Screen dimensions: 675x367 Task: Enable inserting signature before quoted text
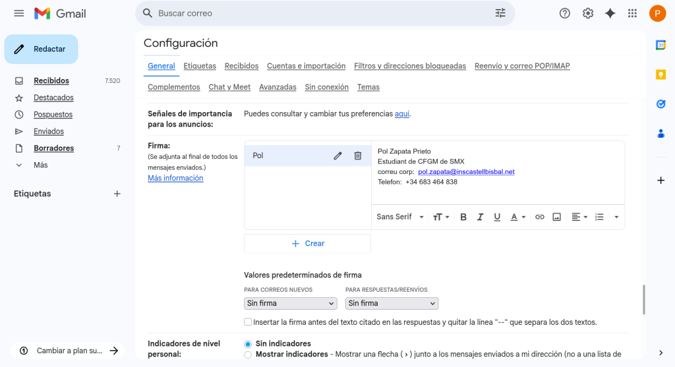tap(248, 322)
